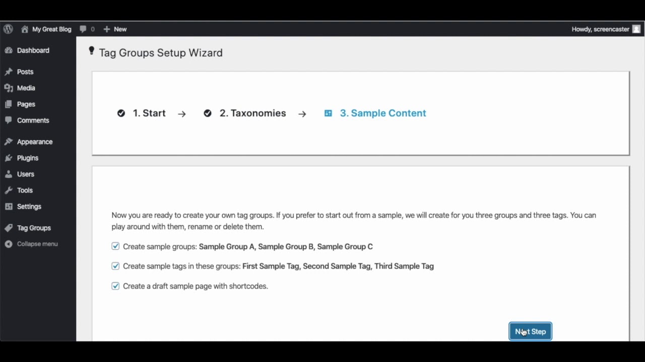
Task: Click the Dashboard gauge icon
Action: tap(9, 50)
